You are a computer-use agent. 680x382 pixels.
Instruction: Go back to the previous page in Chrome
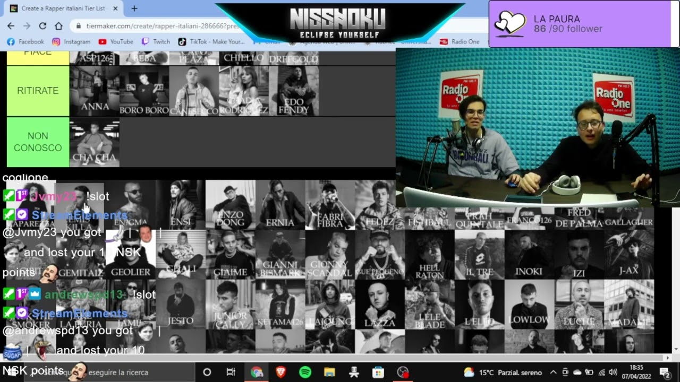click(11, 25)
